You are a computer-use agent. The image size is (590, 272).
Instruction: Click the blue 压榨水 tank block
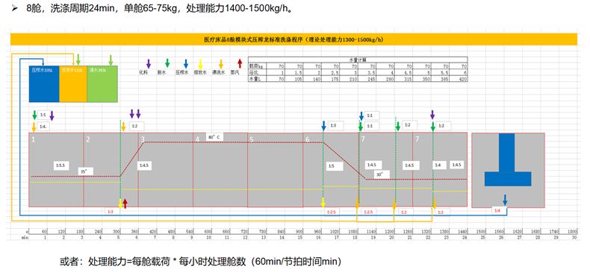tap(44, 83)
